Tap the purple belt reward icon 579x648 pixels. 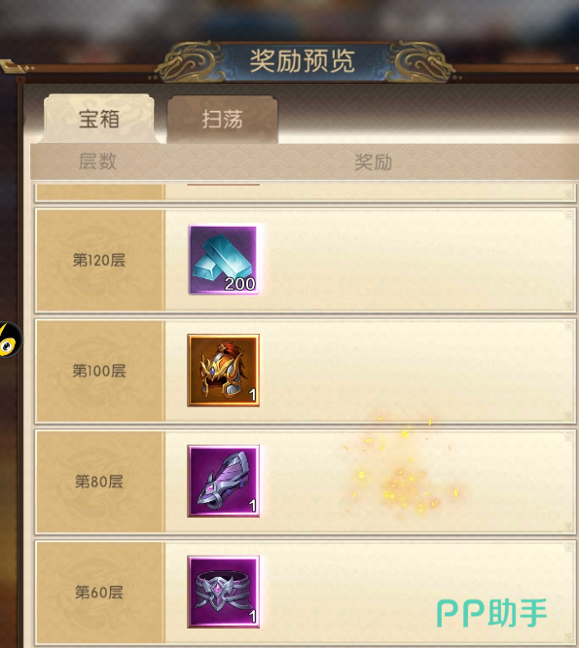tap(224, 592)
